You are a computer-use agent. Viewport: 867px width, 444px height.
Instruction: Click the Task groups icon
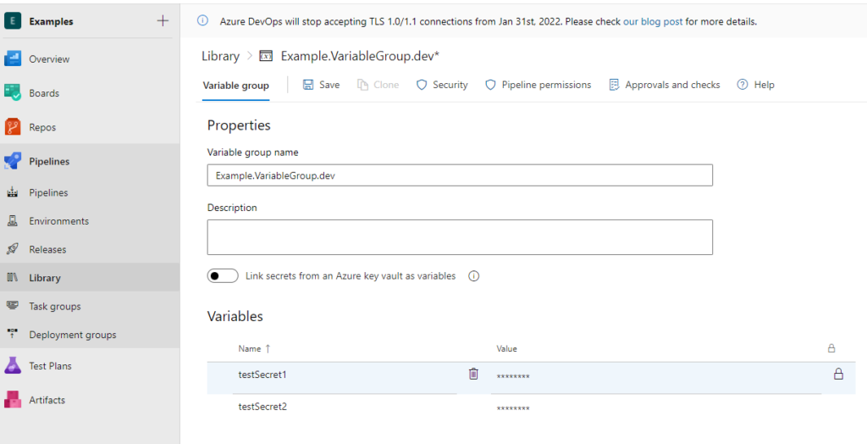pos(12,306)
